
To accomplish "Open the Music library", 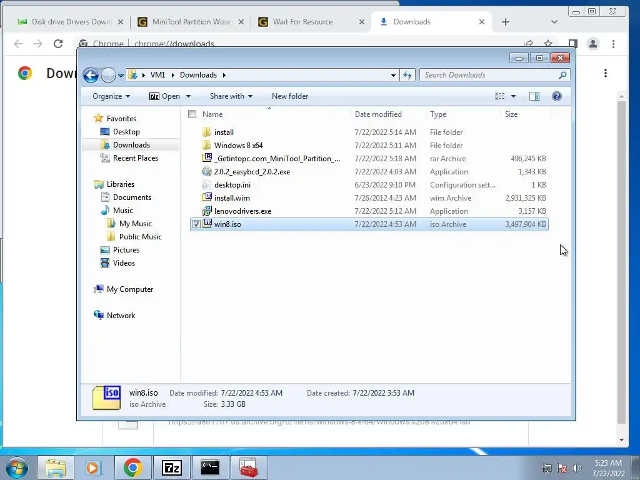I will 123,210.
